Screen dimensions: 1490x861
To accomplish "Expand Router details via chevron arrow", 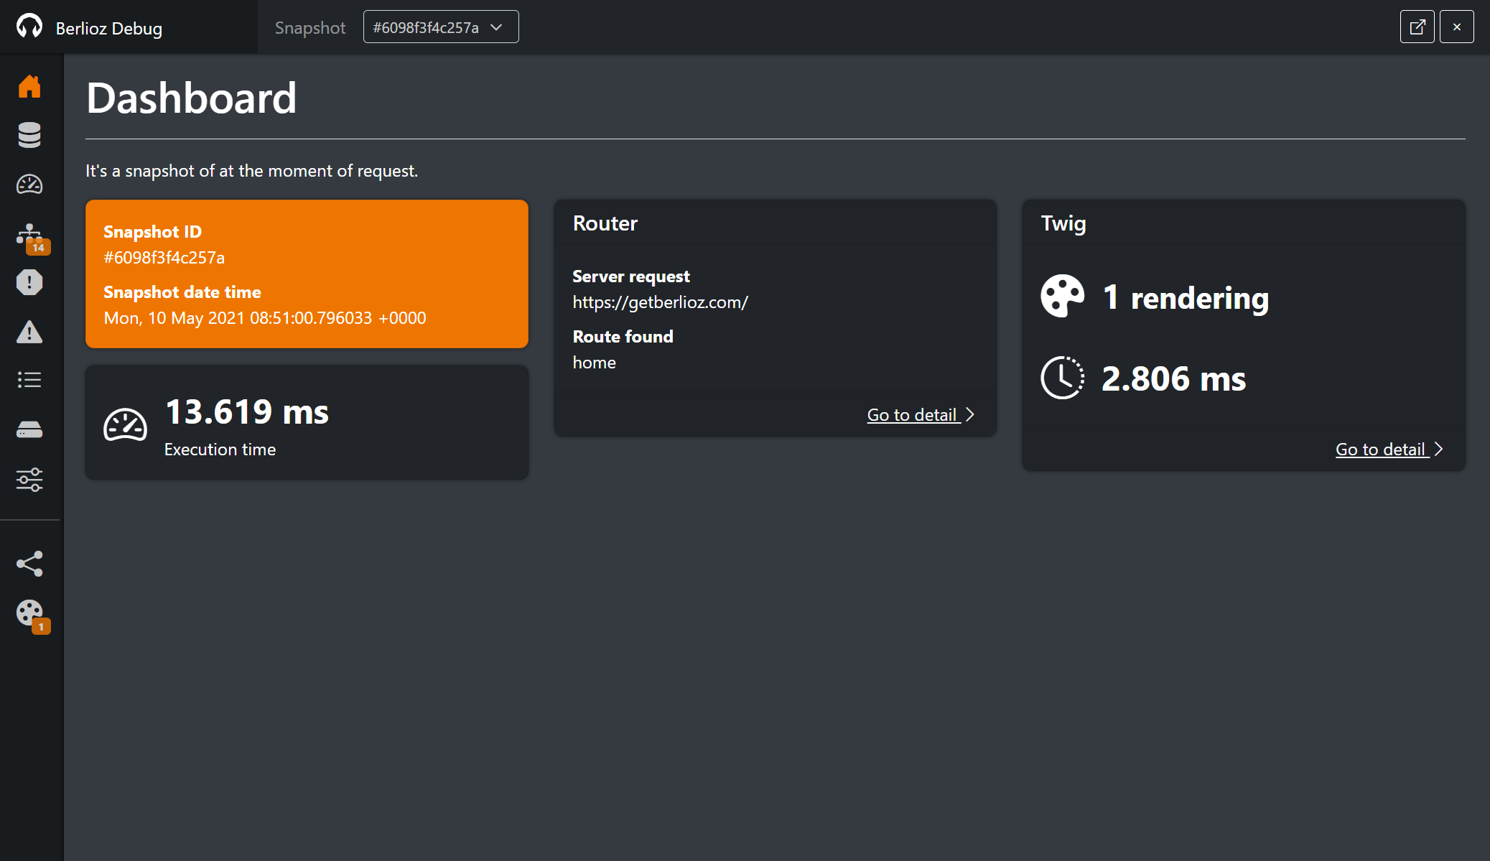I will (x=970, y=414).
